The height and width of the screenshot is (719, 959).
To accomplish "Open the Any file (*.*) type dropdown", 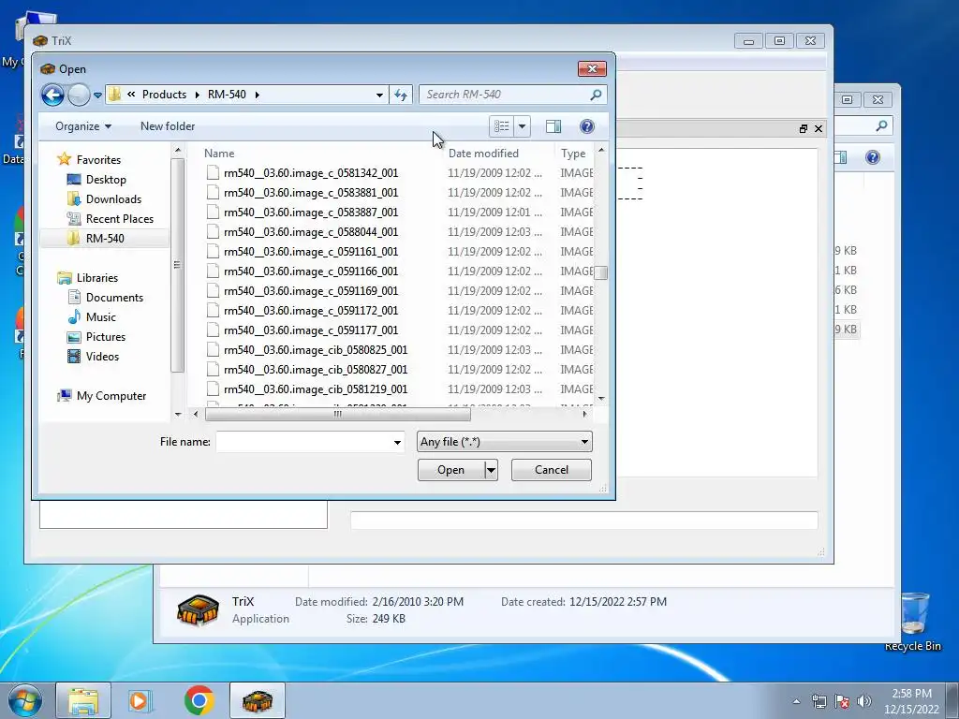I will (505, 442).
